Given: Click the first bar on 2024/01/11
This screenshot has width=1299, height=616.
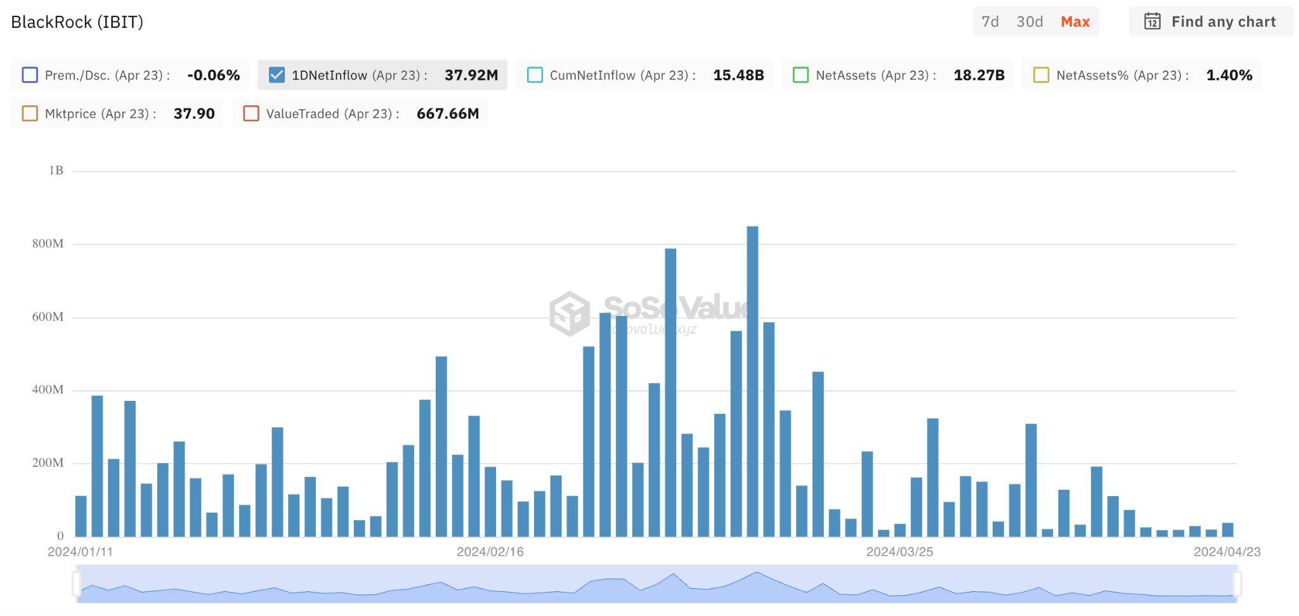Looking at the screenshot, I should pos(81,516).
